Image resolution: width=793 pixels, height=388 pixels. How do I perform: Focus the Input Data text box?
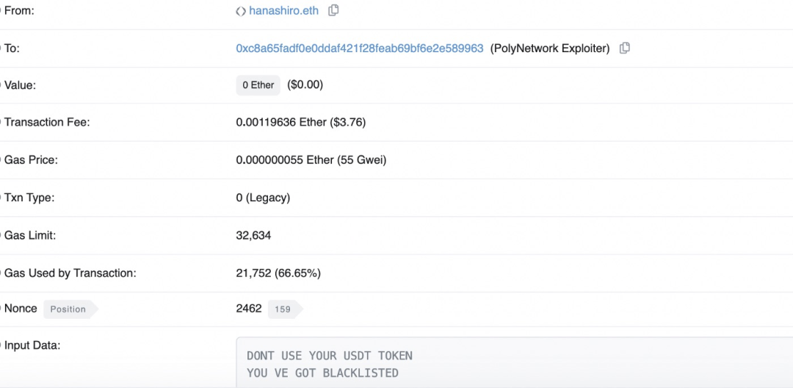click(514, 363)
